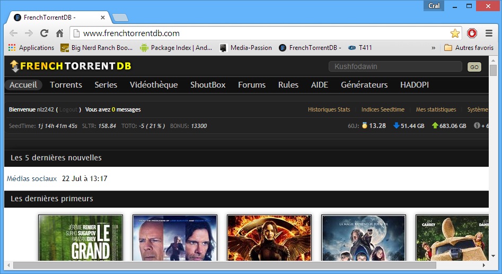The height and width of the screenshot is (274, 502).
Task: Open Le Grand movie poster thumbnail
Action: tap(81, 238)
